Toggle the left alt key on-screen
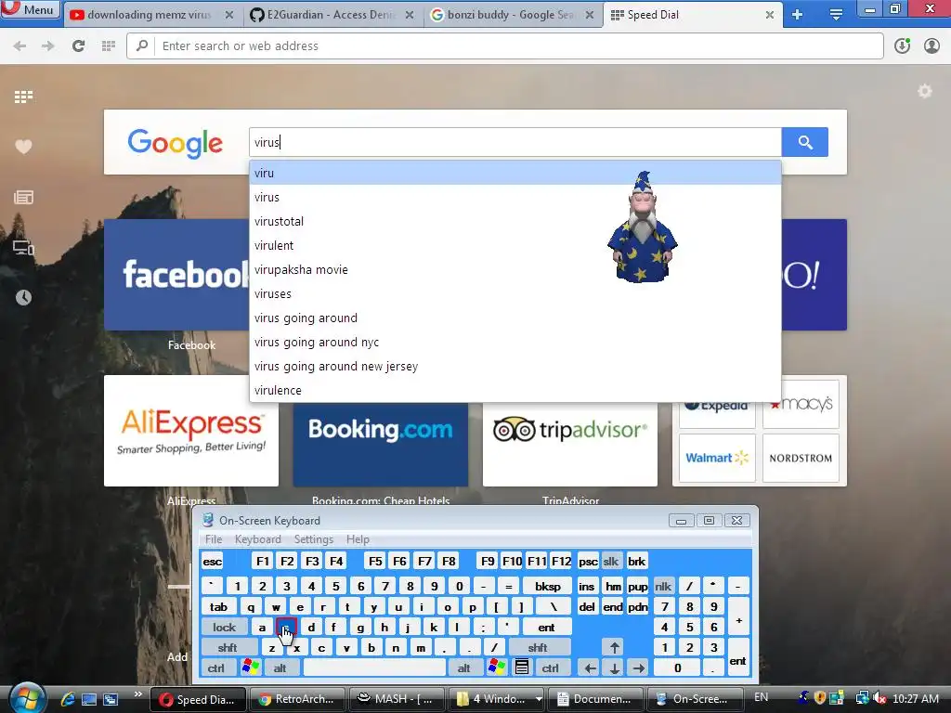The width and height of the screenshot is (951, 713). coord(280,668)
